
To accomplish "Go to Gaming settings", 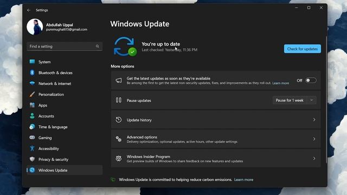I will point(65,138).
